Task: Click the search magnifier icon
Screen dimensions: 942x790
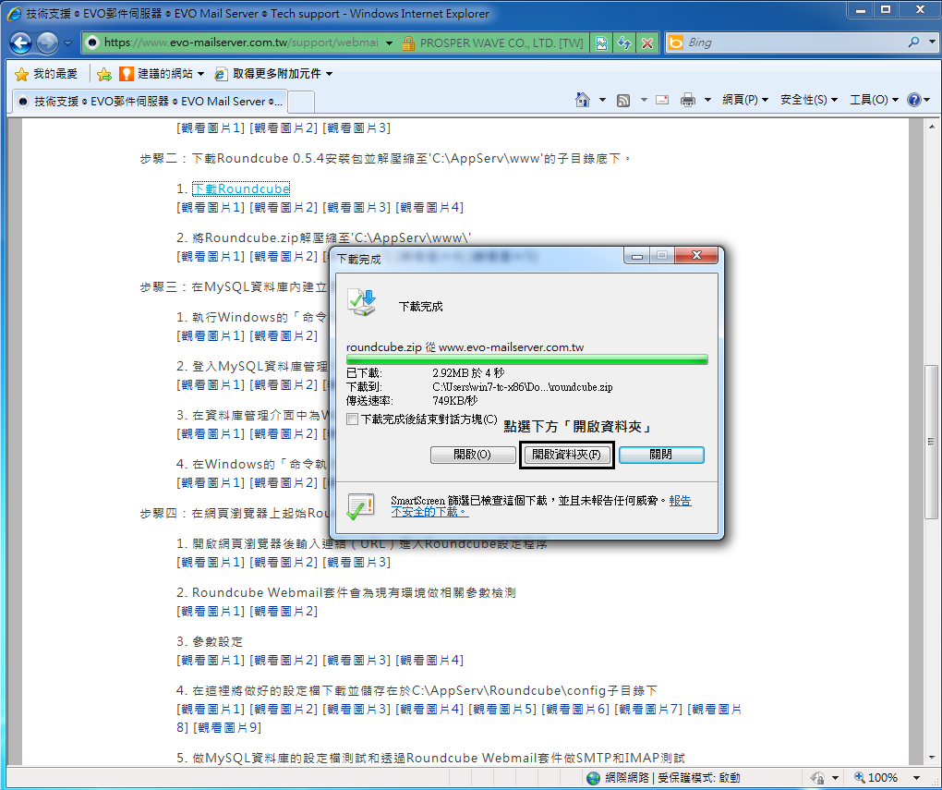Action: [913, 43]
